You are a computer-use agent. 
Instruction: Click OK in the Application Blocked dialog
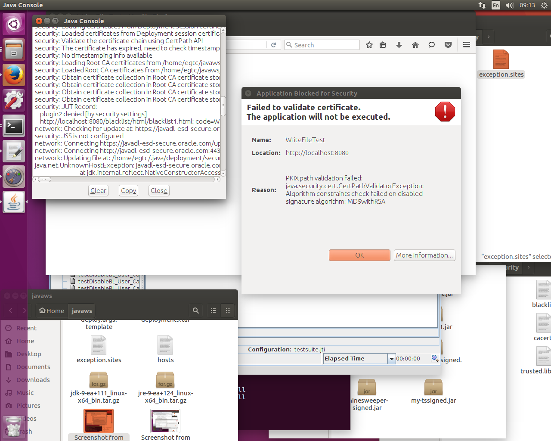click(x=359, y=255)
